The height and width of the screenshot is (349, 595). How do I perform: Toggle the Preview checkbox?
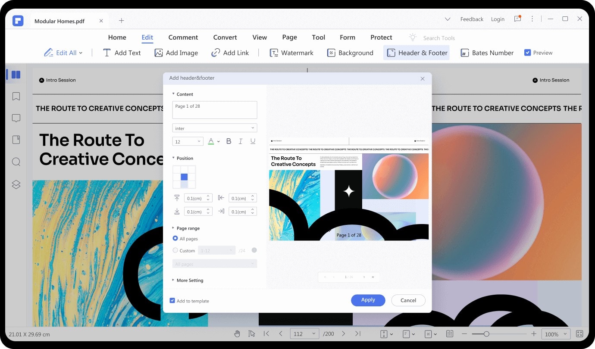pos(527,53)
